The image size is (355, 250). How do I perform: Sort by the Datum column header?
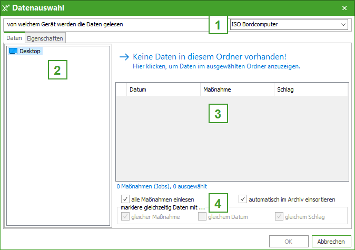pos(163,89)
